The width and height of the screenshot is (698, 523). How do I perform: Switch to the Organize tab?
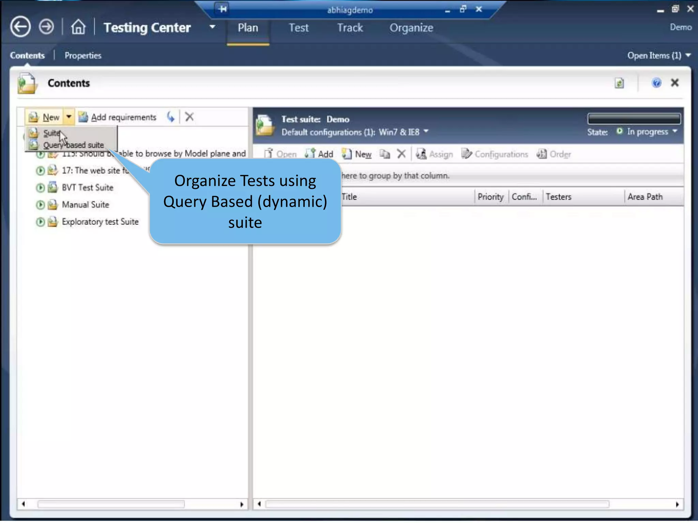pyautogui.click(x=411, y=28)
